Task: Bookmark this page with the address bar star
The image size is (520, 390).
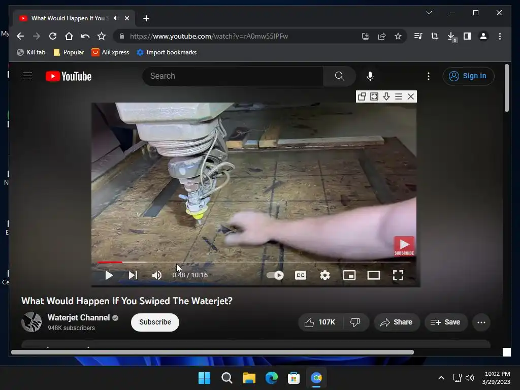Action: click(x=398, y=36)
